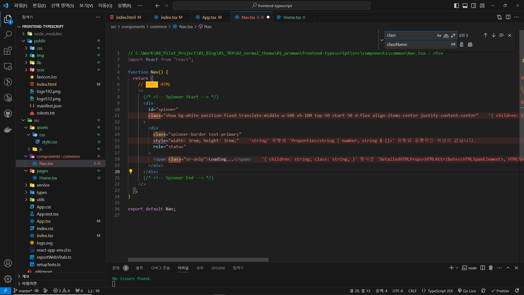The image size is (524, 295).
Task: Click the horizontal editor scrollbar
Action: tap(198, 260)
